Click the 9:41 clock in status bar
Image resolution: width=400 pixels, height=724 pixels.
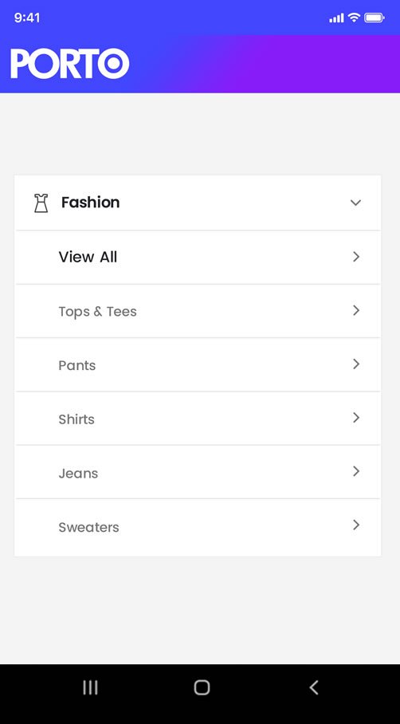[x=27, y=18]
